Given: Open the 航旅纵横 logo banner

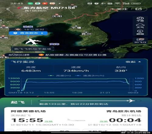Looking at the screenshot, I should [x=19, y=55].
